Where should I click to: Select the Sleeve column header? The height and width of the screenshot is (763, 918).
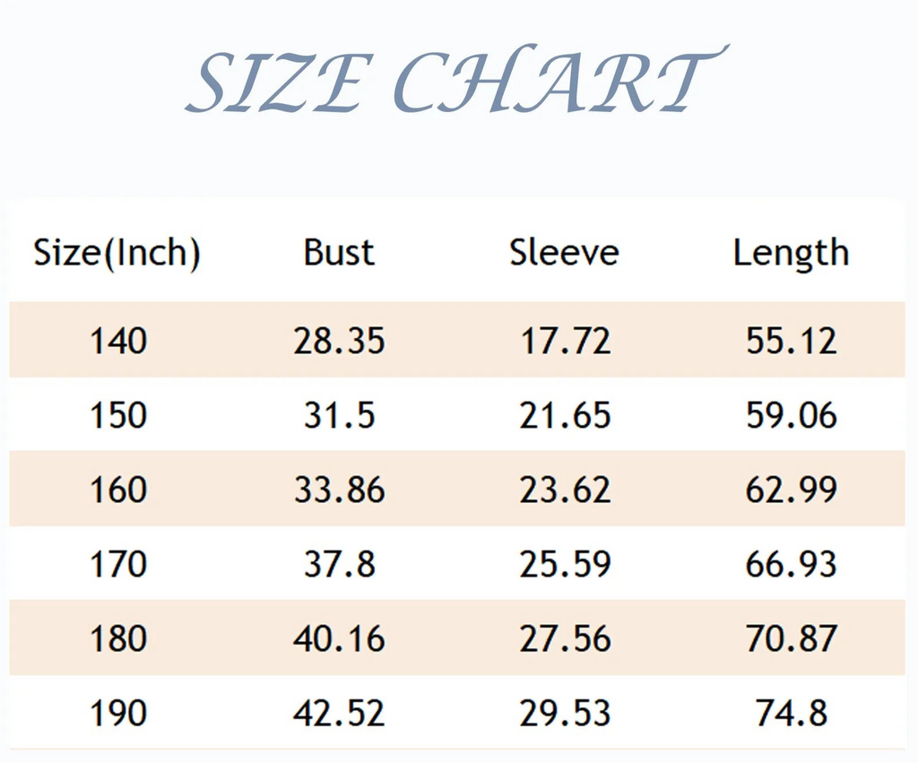pyautogui.click(x=564, y=253)
